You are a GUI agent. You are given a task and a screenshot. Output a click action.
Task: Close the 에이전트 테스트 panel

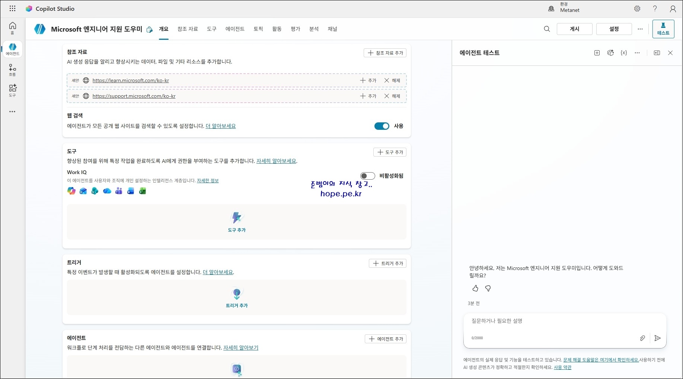pyautogui.click(x=670, y=53)
